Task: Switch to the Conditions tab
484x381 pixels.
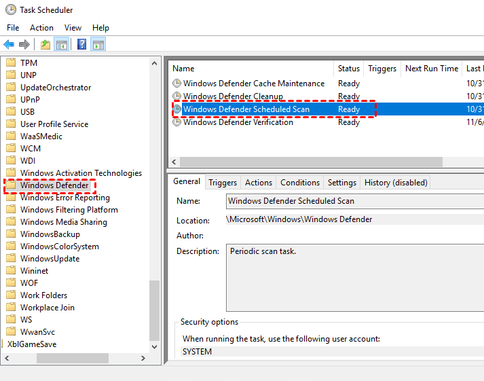Action: [x=300, y=183]
